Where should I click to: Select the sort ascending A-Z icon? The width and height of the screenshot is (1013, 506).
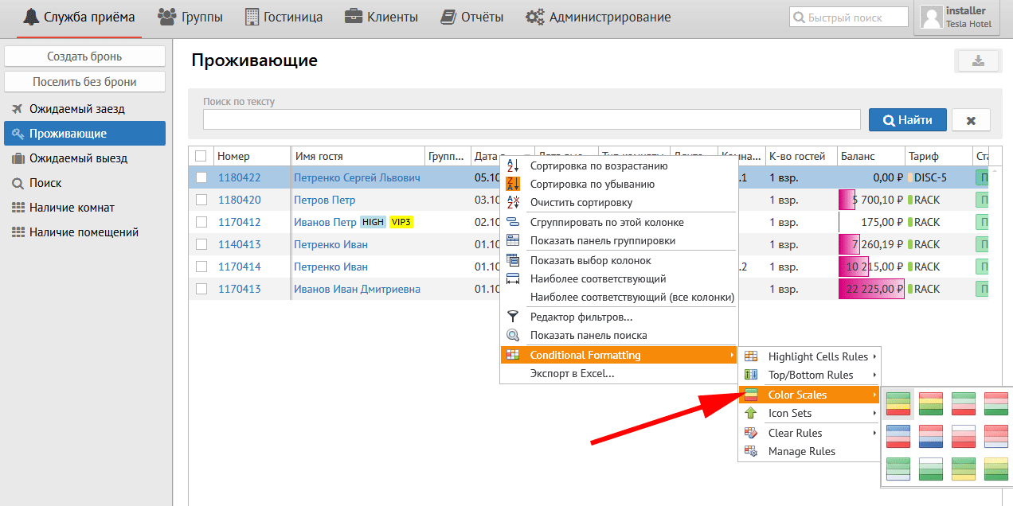(x=513, y=165)
